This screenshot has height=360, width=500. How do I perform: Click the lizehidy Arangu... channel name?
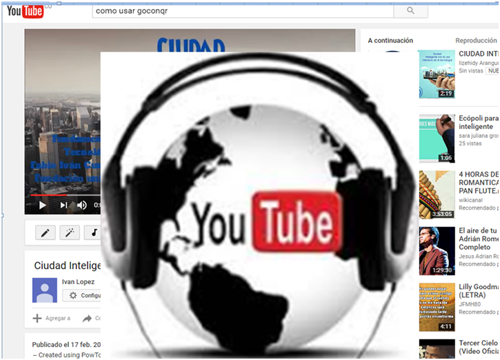point(479,63)
